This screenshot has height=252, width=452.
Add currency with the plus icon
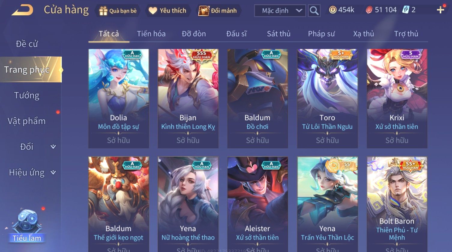point(440,10)
